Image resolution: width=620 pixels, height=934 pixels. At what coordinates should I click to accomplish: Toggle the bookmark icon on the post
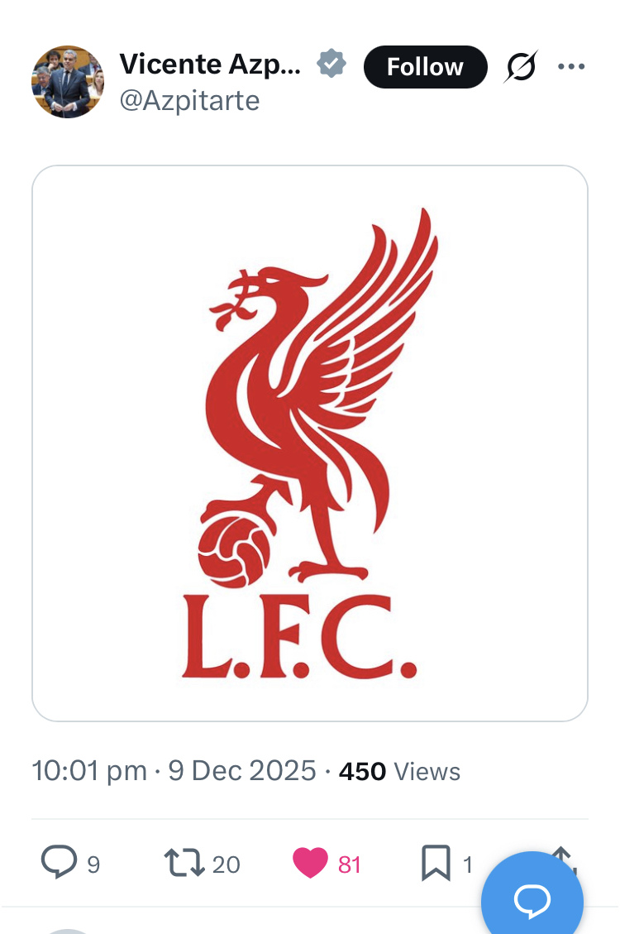point(436,864)
